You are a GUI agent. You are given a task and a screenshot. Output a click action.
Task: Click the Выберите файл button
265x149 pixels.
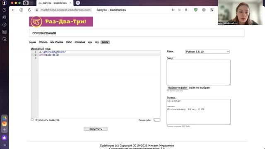click(177, 88)
